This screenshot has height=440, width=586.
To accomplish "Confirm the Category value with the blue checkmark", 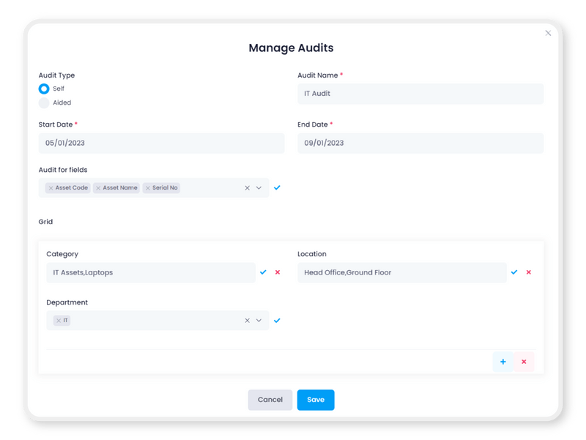I will pyautogui.click(x=264, y=272).
